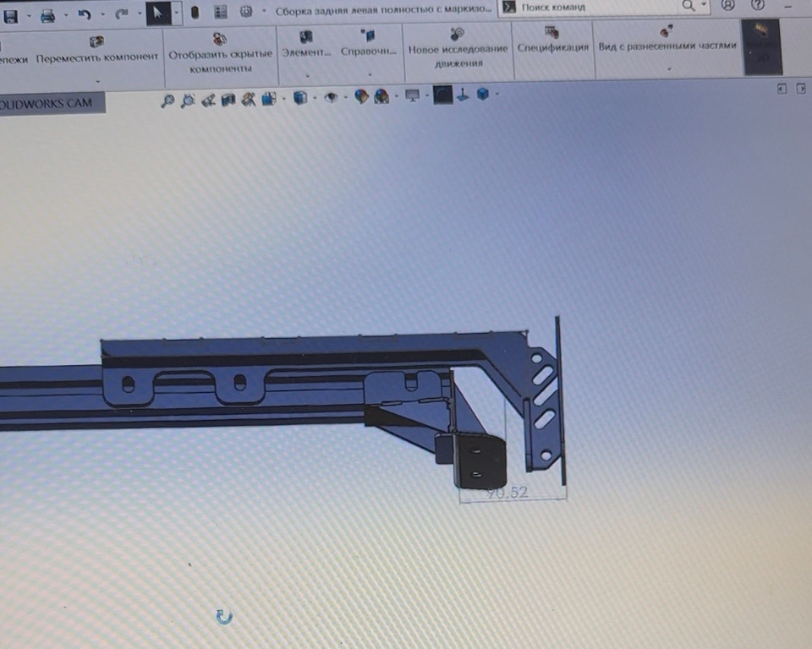Click Вид с разнесенными частями button
The image size is (812, 649).
(667, 40)
